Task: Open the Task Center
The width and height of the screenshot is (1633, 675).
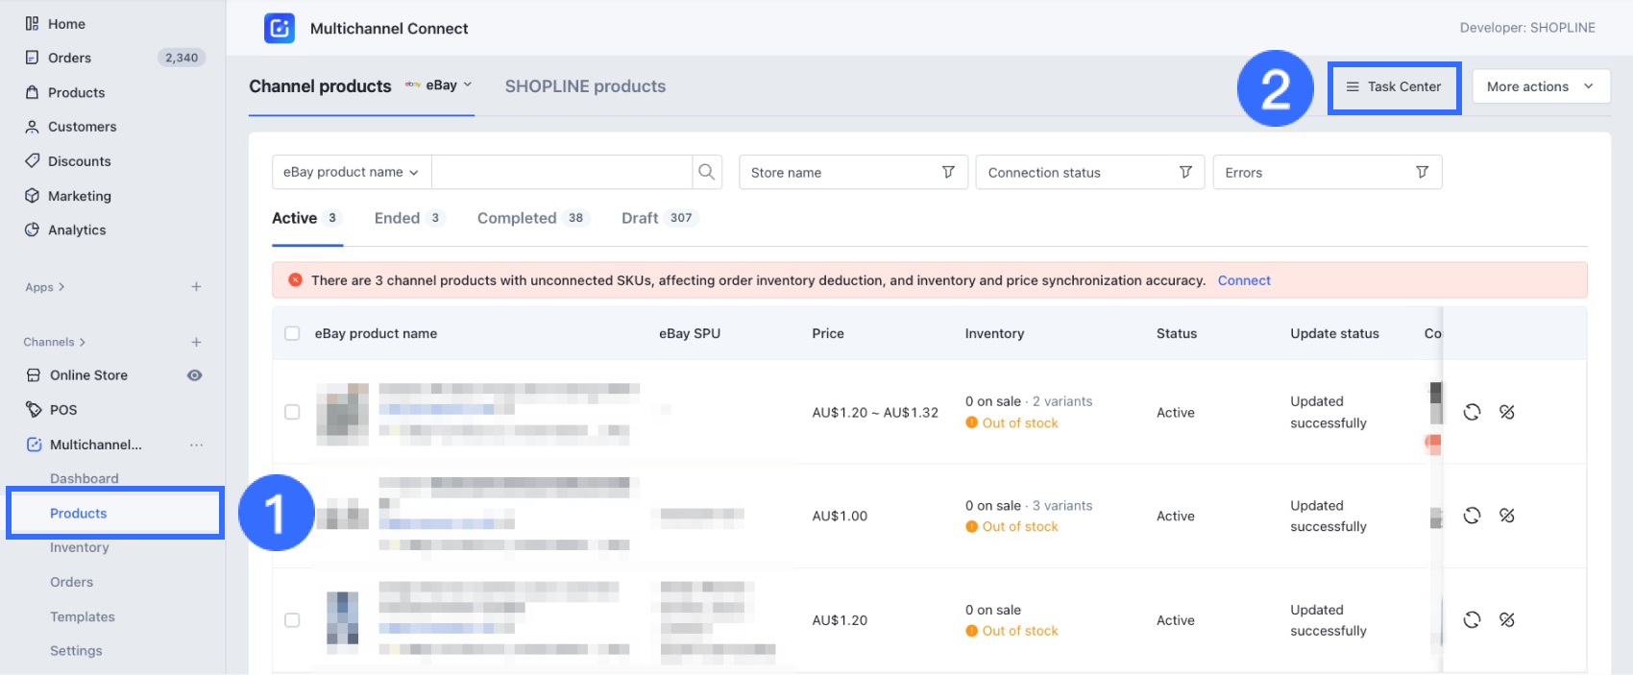Action: 1394,86
